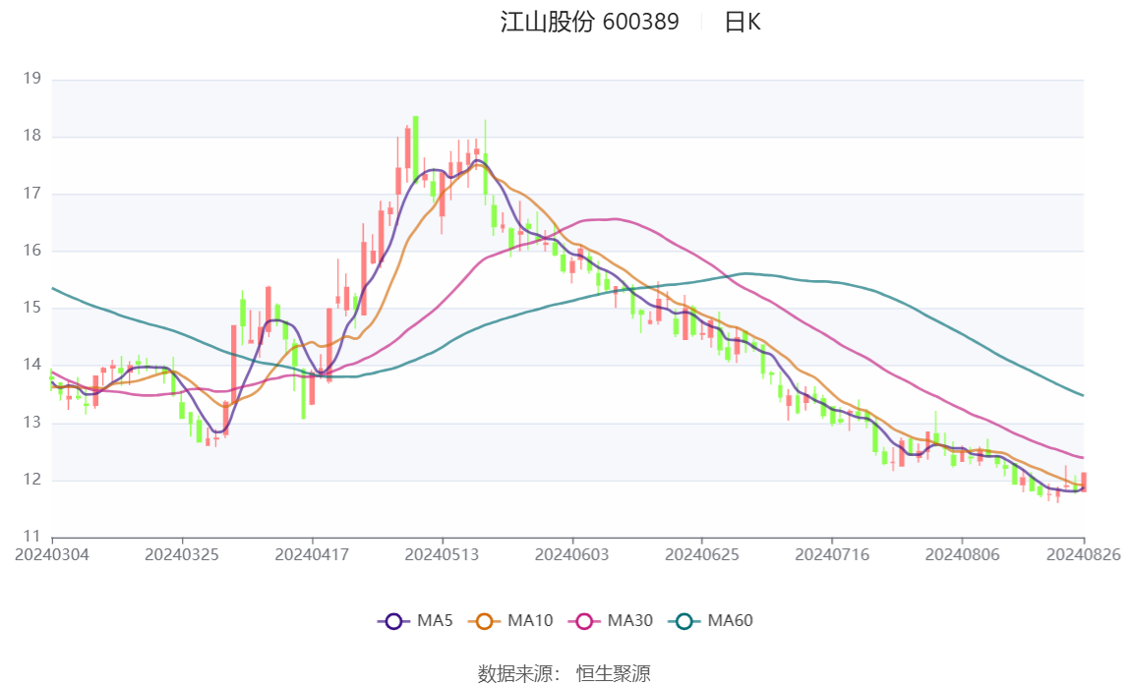Click x-axis date label 20240325

(x=182, y=554)
